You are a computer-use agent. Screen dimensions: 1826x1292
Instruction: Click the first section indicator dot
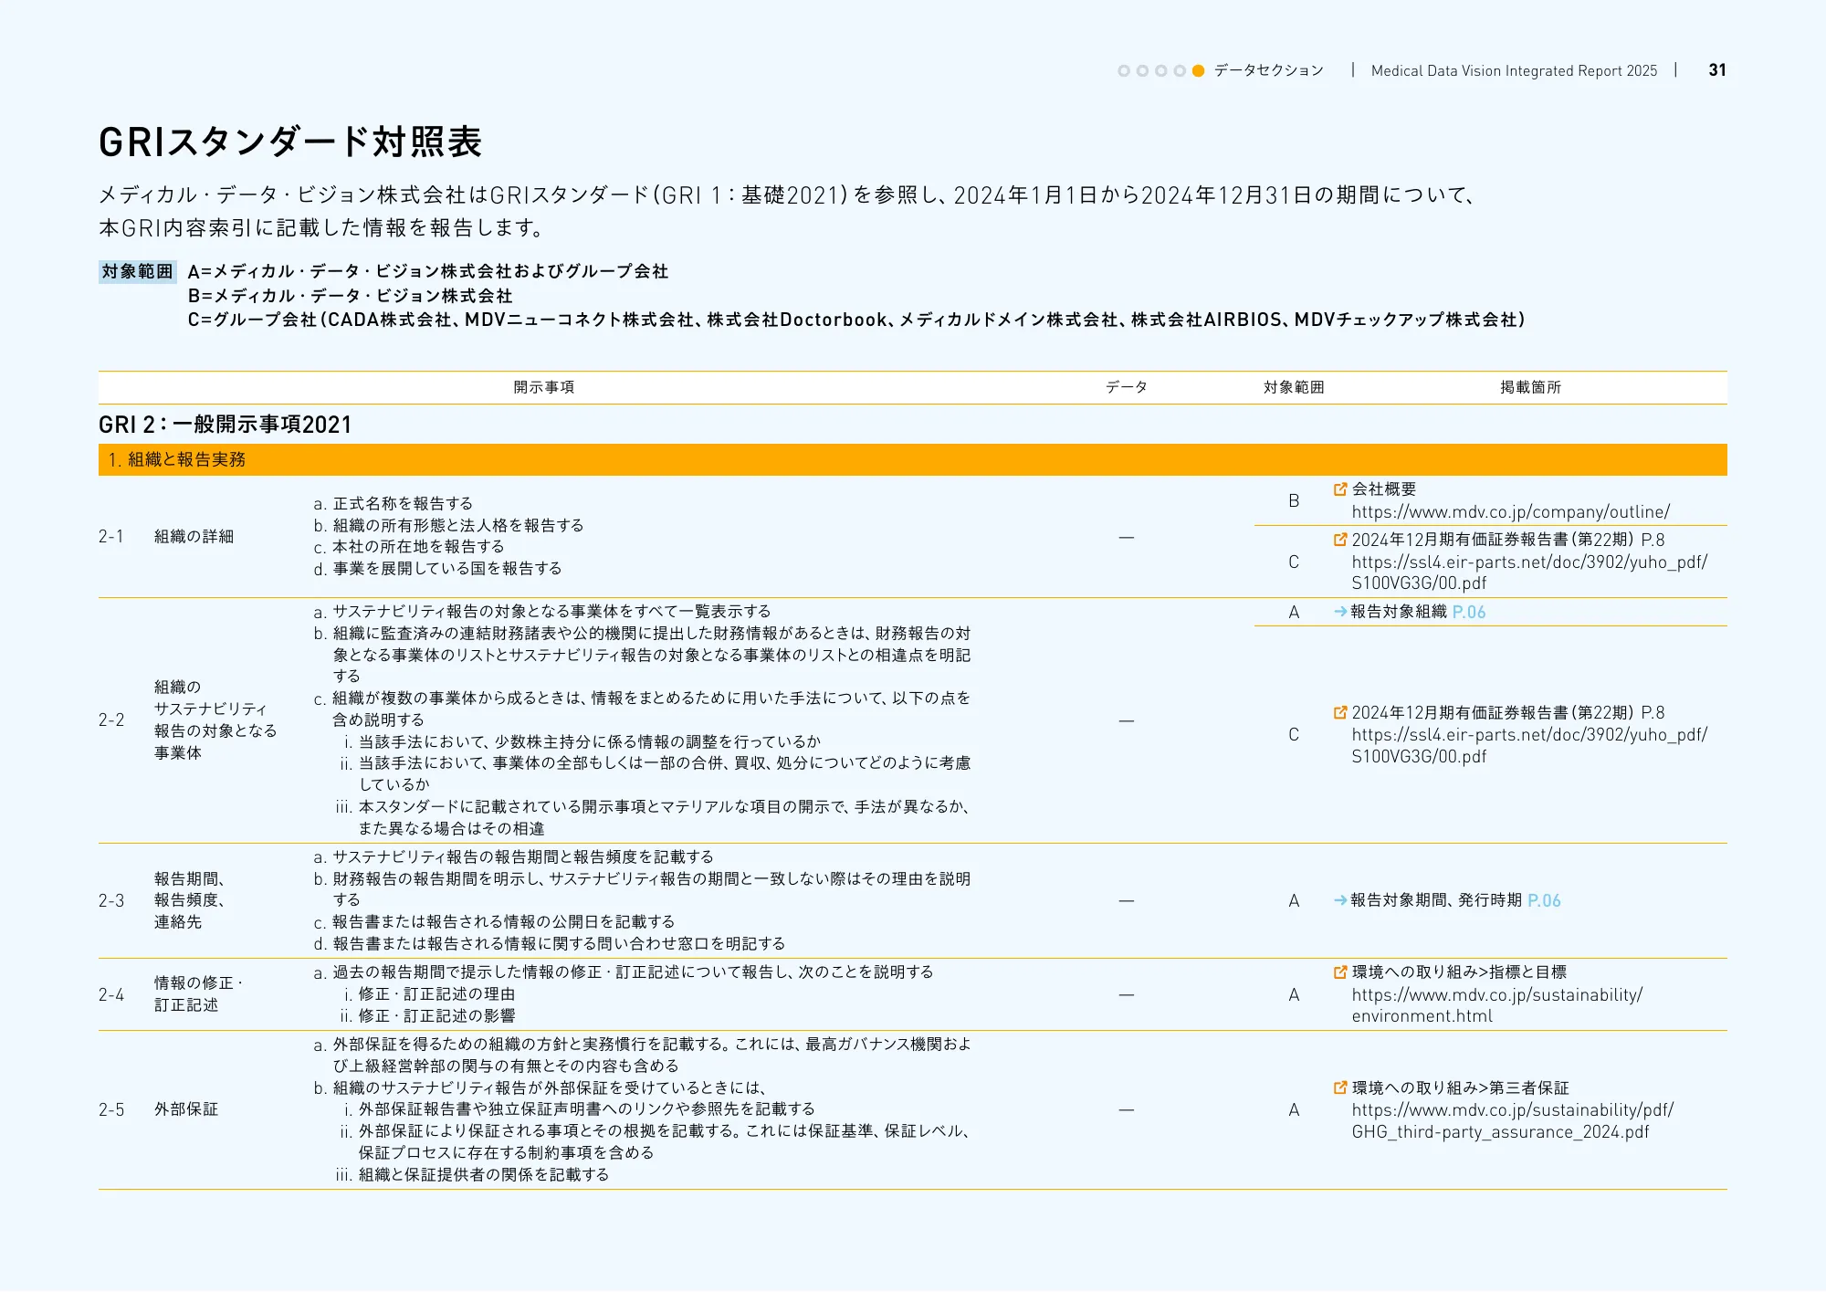[1124, 70]
